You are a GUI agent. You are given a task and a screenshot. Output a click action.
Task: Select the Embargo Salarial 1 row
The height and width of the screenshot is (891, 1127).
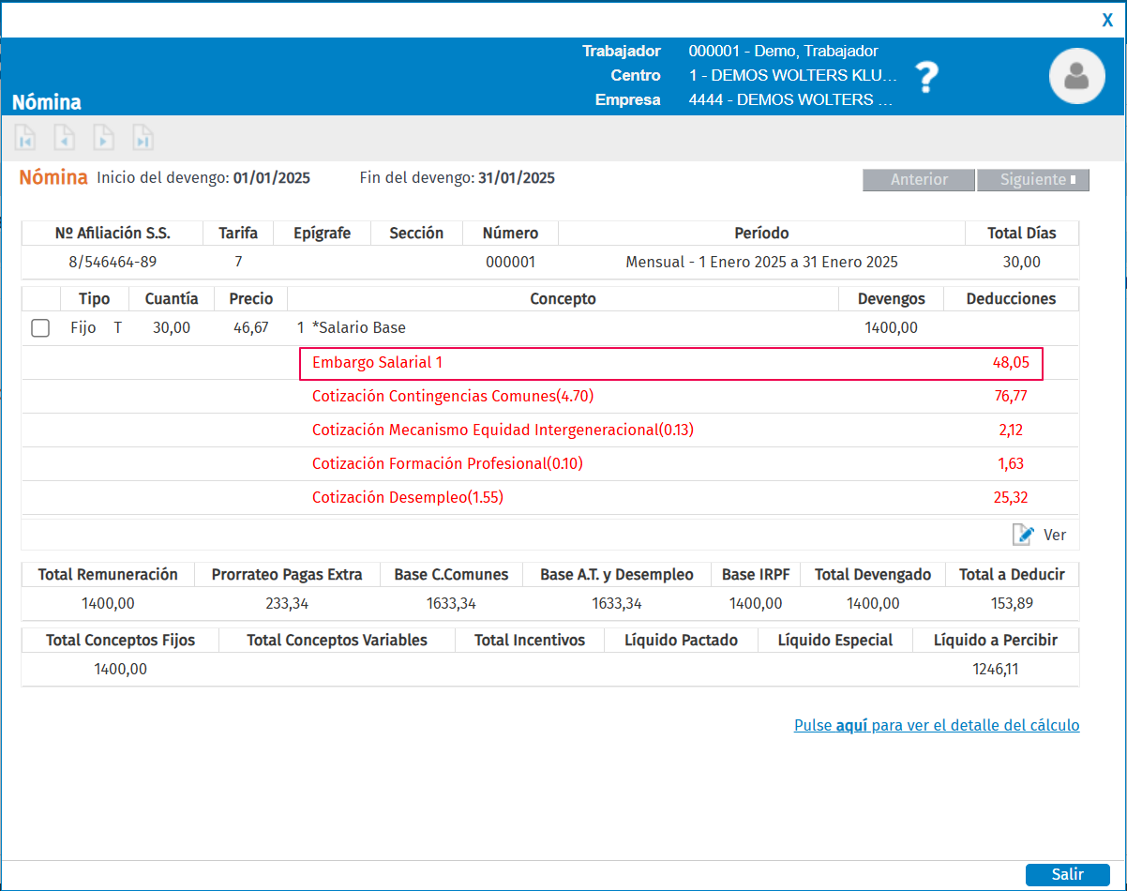[x=670, y=362]
